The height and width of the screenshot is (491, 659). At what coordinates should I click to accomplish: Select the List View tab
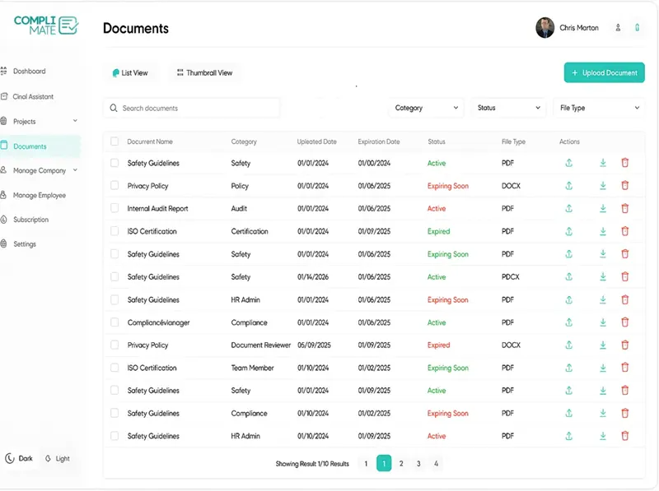(x=130, y=72)
